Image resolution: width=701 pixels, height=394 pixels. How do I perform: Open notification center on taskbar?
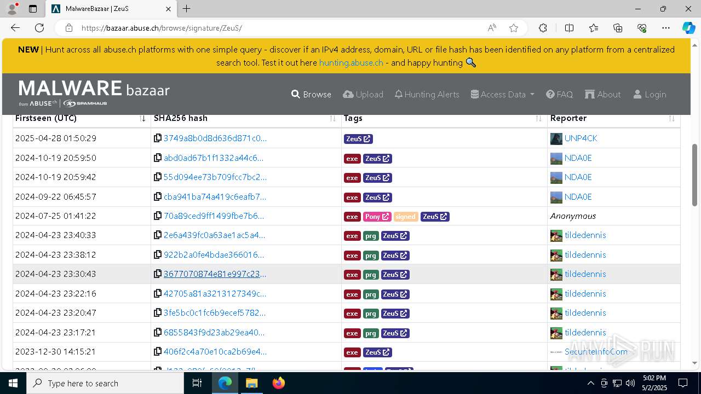683,383
